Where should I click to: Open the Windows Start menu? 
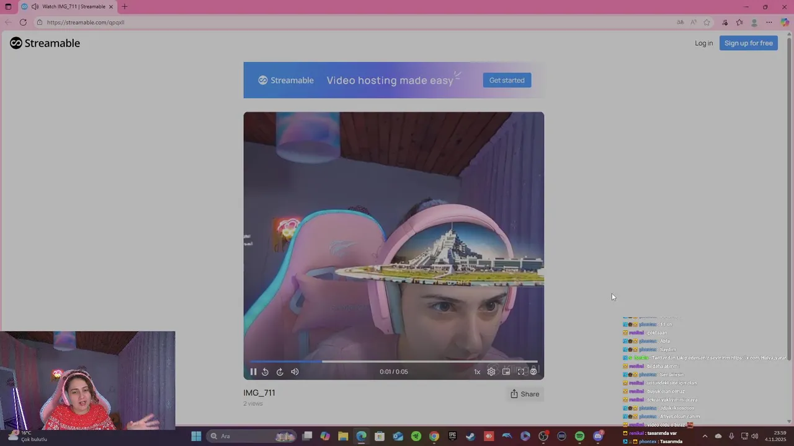click(x=196, y=436)
